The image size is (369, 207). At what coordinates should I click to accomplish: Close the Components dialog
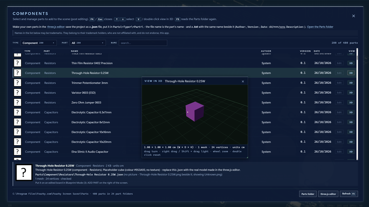click(354, 16)
